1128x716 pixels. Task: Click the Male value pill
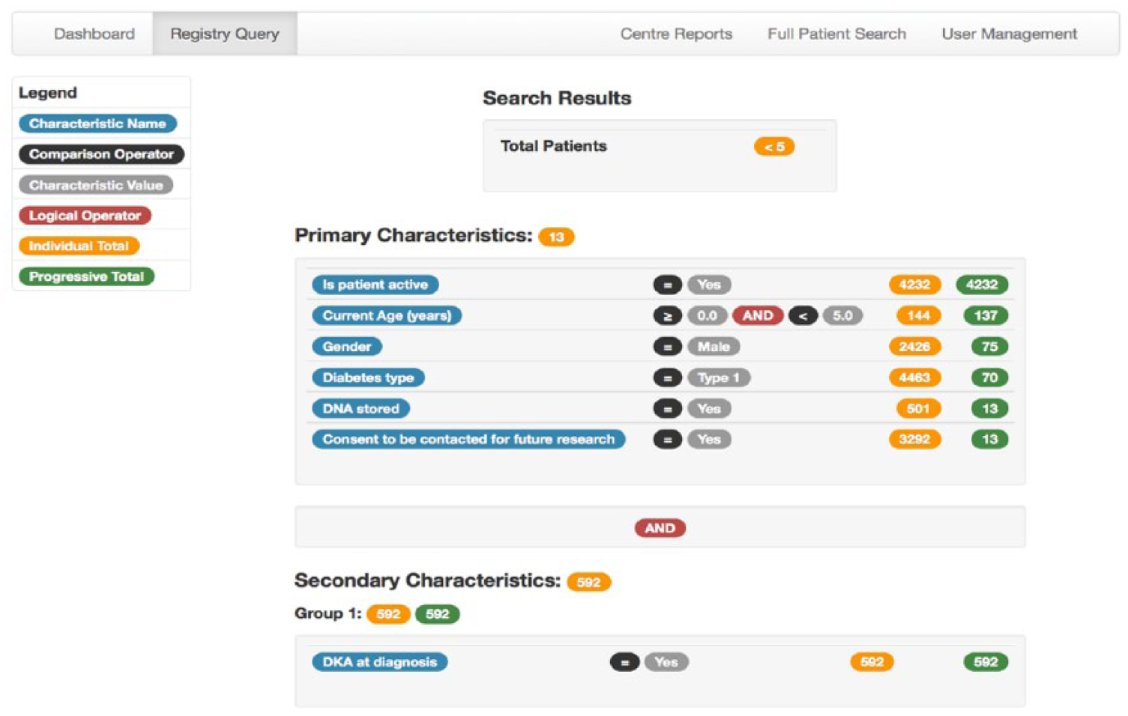[x=714, y=347]
